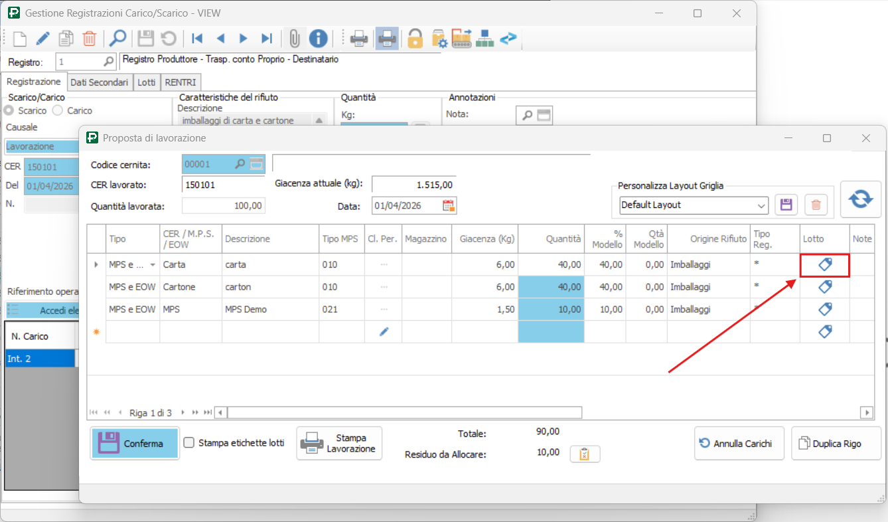Click the pencil icon in the new row
The height and width of the screenshot is (522, 888).
tap(384, 332)
